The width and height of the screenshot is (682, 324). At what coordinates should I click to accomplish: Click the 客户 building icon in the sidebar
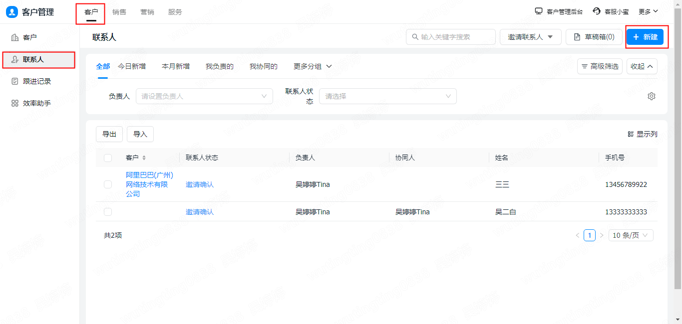pos(15,37)
